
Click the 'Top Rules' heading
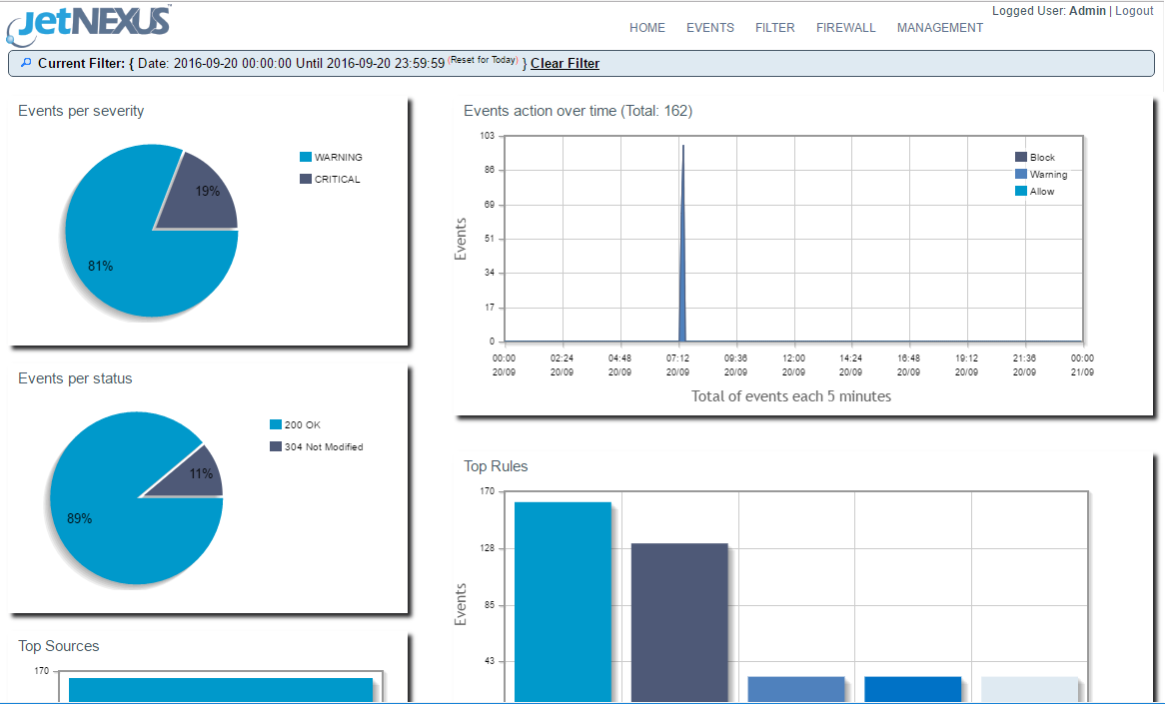point(496,466)
